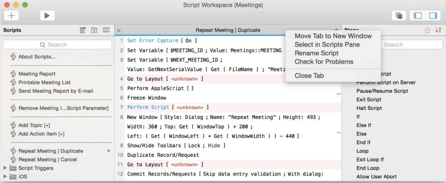Run the script with the play button
Image resolution: width=446 pixels, height=183 pixels.
pos(47,16)
